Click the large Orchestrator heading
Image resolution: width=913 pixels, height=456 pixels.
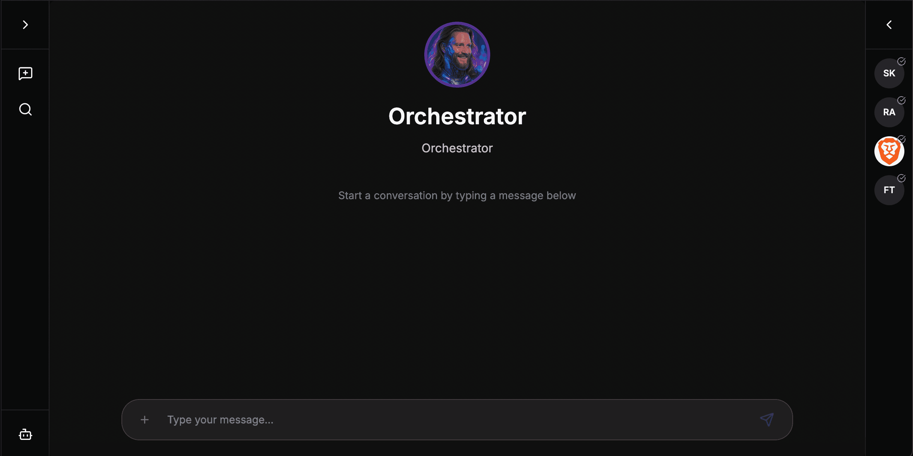tap(457, 116)
